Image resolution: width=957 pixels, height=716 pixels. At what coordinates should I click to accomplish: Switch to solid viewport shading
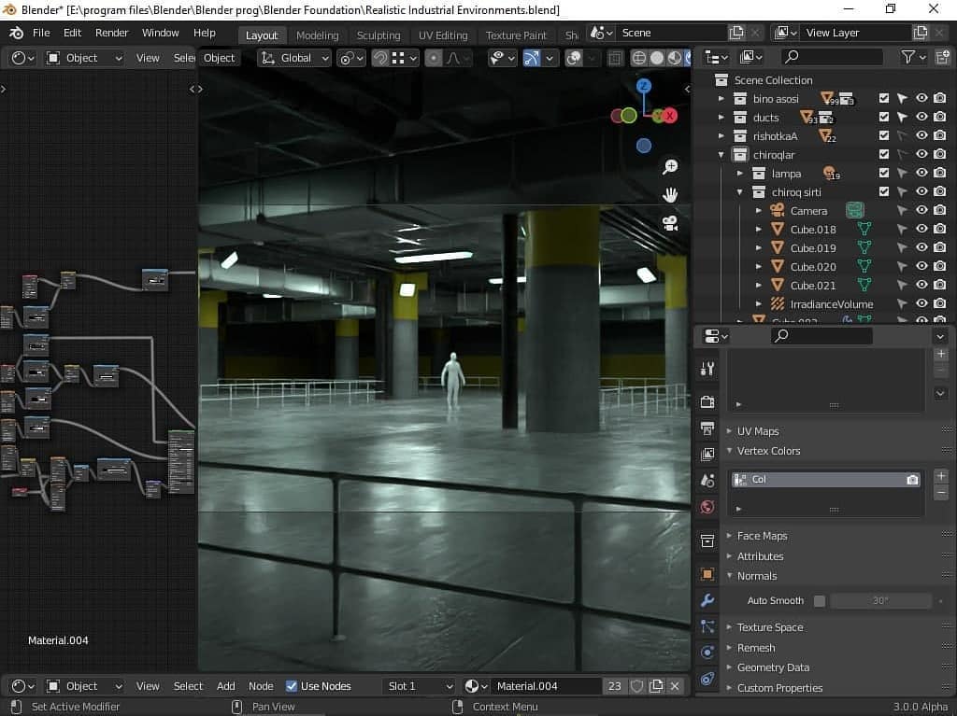click(x=657, y=58)
